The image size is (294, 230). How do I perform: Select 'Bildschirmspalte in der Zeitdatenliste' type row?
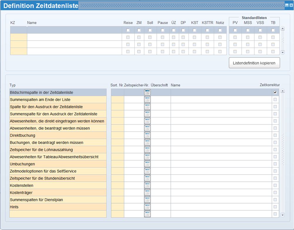[58, 92]
